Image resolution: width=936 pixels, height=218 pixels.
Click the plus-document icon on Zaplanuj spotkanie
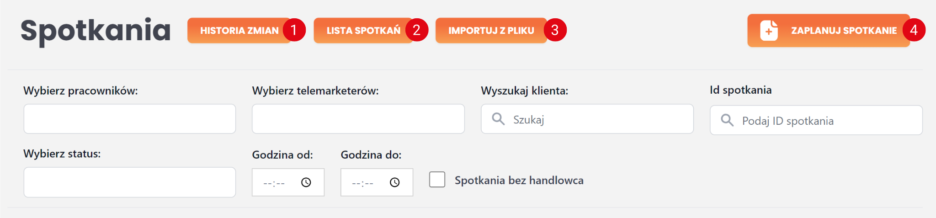click(769, 31)
